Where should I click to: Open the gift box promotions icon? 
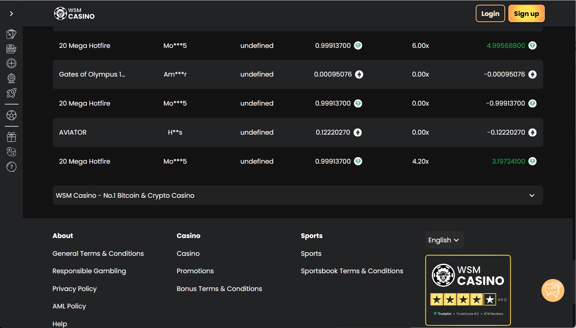tap(11, 137)
